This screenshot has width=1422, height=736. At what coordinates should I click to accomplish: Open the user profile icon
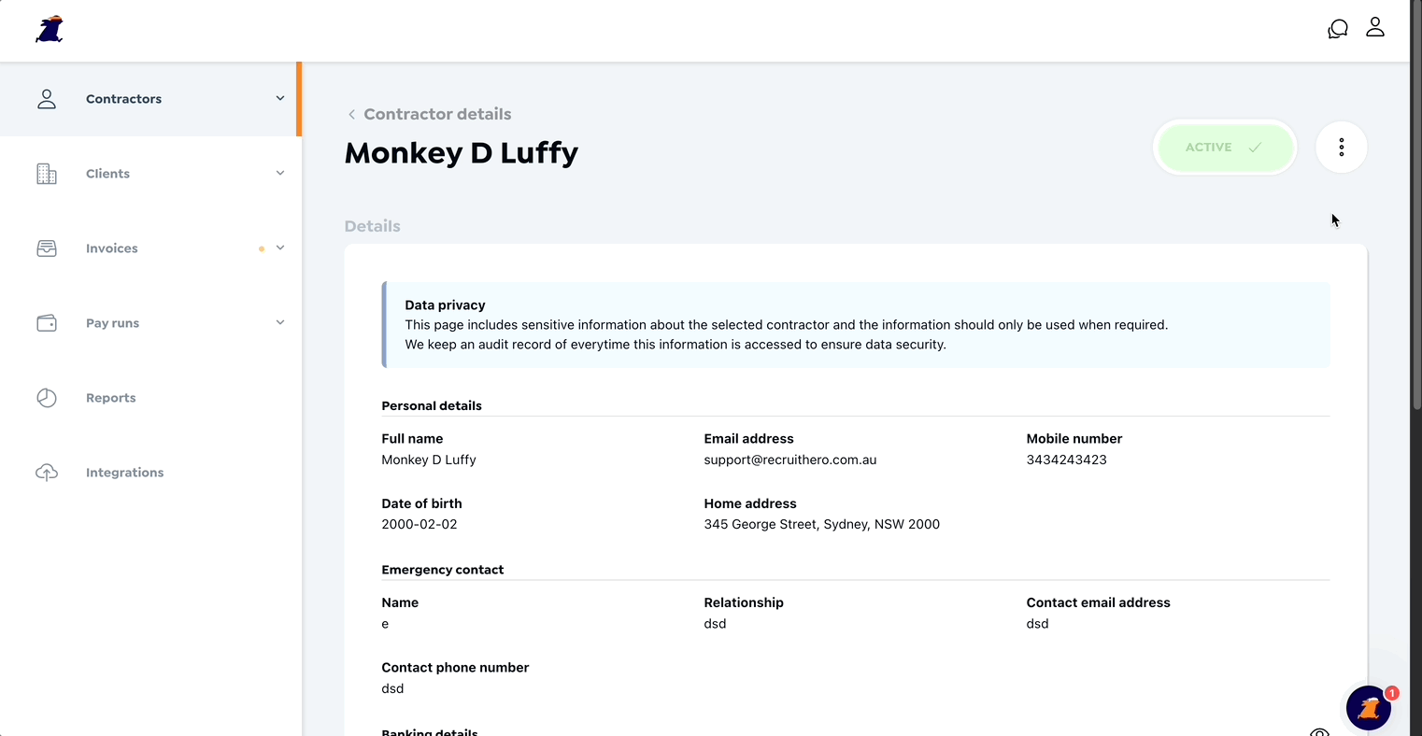pyautogui.click(x=1375, y=27)
